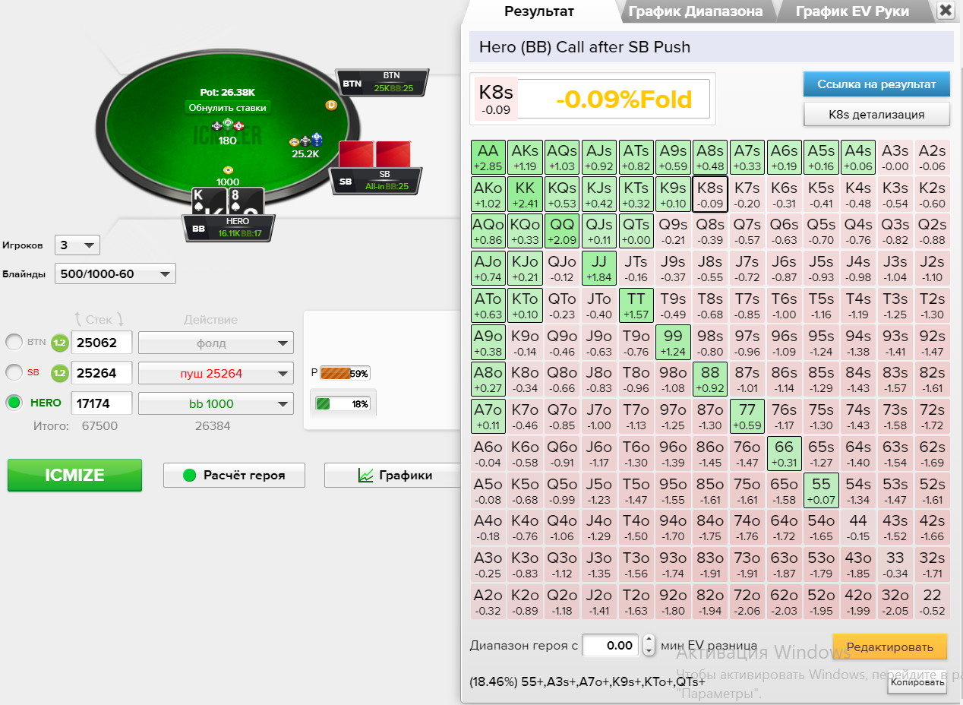The width and height of the screenshot is (963, 705).
Task: Click the min EV value field 0.00
Action: 611,646
